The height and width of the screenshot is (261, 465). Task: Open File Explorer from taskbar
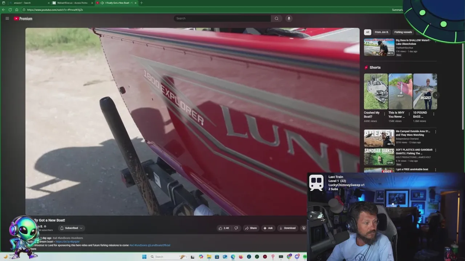[209, 257]
